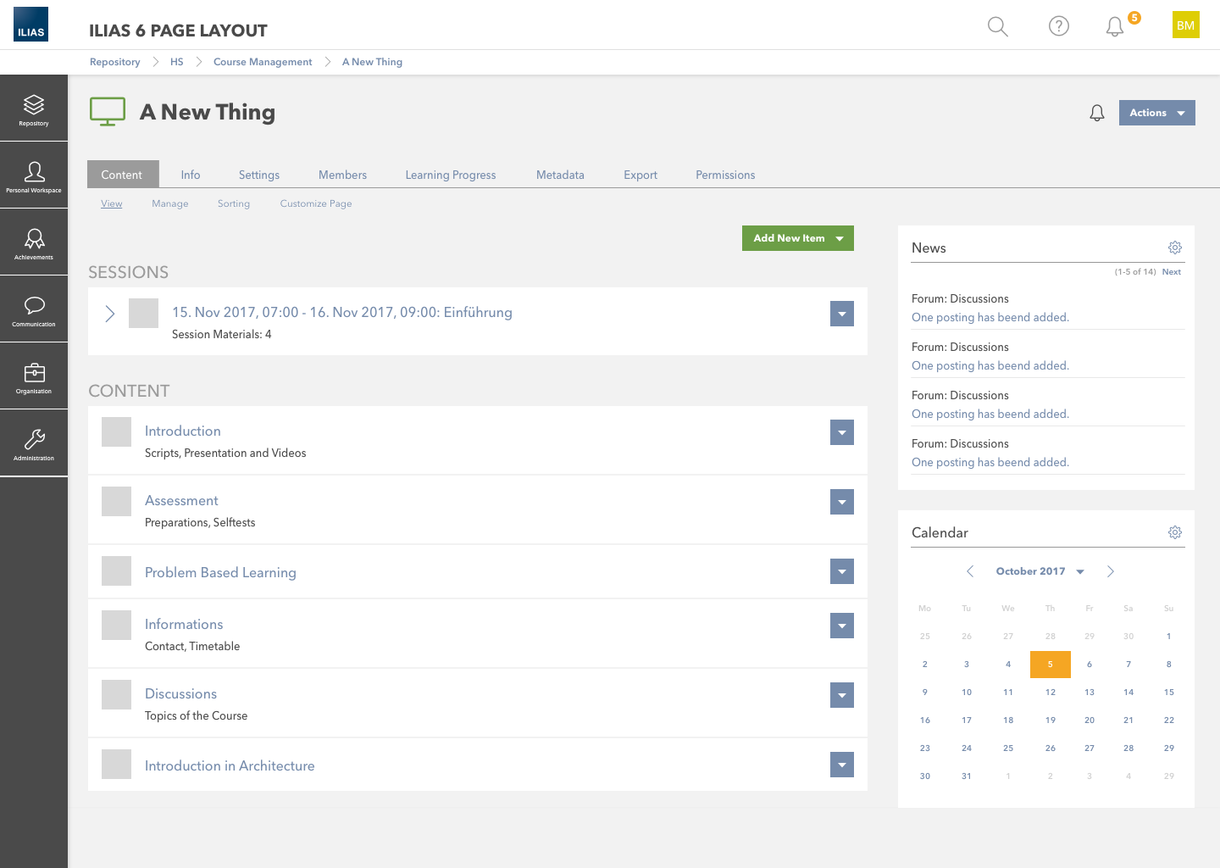Expand the Einführung session row

110,314
